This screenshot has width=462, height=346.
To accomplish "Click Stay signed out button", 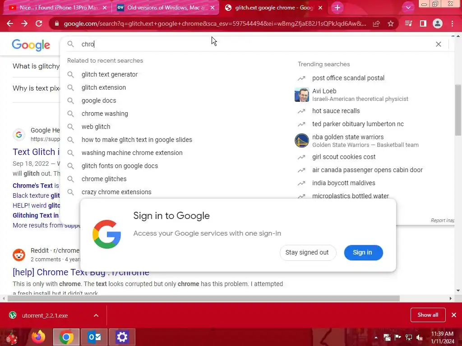I will (308, 252).
